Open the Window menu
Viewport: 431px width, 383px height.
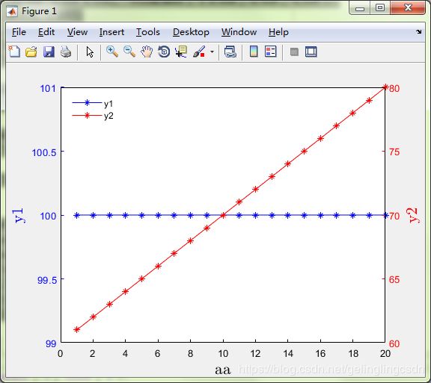pos(239,32)
